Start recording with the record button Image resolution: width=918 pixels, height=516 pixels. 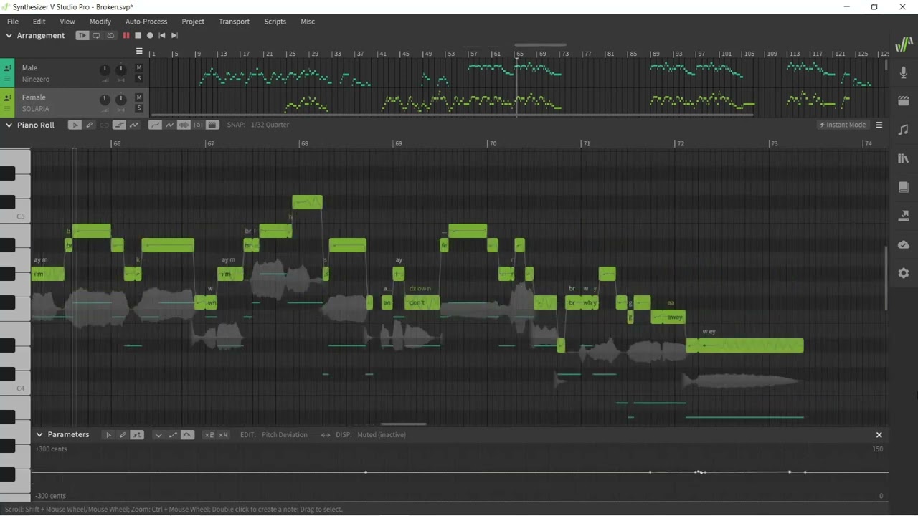(x=150, y=35)
